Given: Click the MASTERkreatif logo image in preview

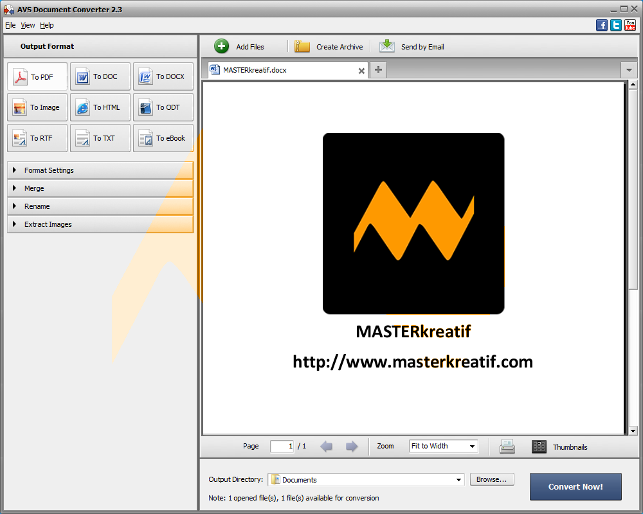Looking at the screenshot, I should point(413,224).
